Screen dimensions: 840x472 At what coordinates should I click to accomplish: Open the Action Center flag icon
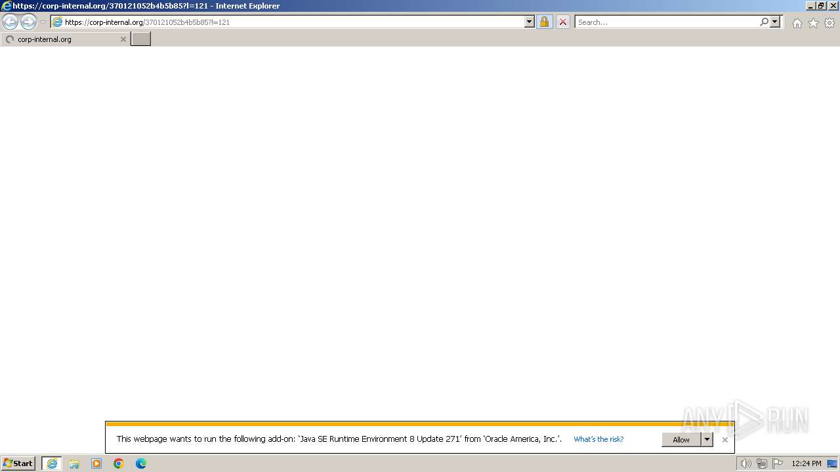778,463
